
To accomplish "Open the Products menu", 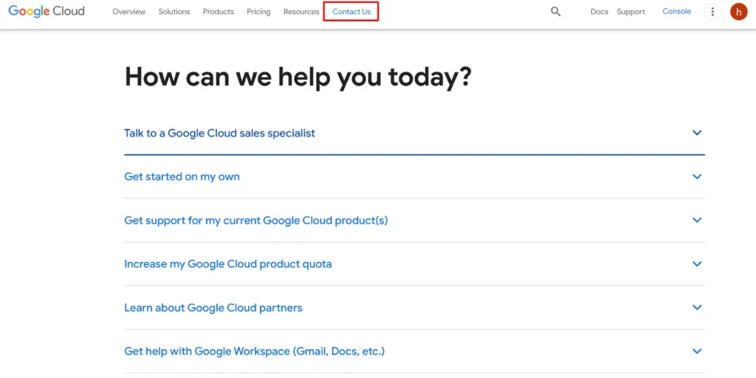I will pyautogui.click(x=219, y=12).
